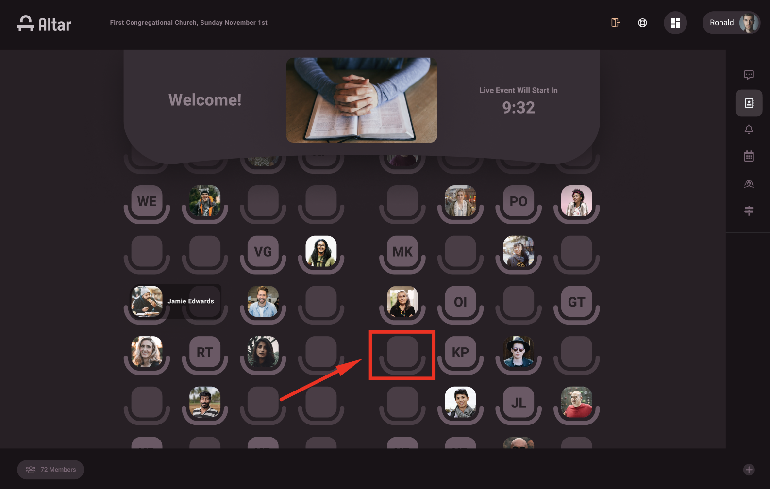Open notifications bell in sidebar

coord(749,129)
